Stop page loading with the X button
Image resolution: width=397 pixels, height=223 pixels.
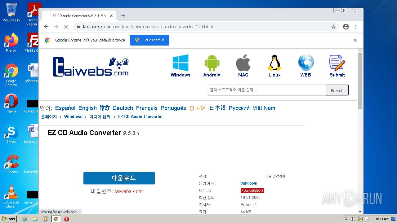coord(66,27)
